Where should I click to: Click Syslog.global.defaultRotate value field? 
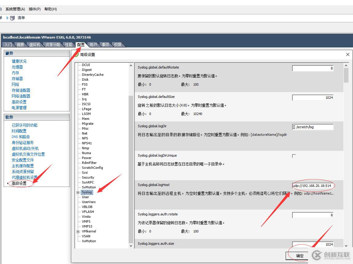tap(313, 68)
